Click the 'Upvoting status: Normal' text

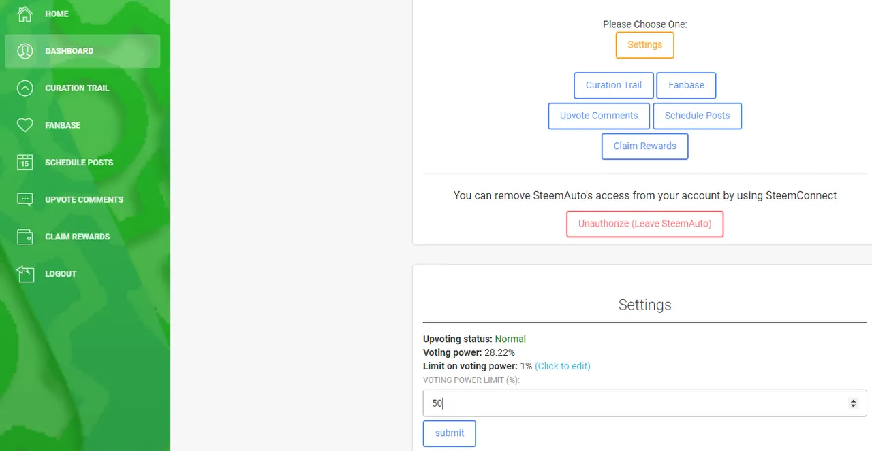[474, 339]
